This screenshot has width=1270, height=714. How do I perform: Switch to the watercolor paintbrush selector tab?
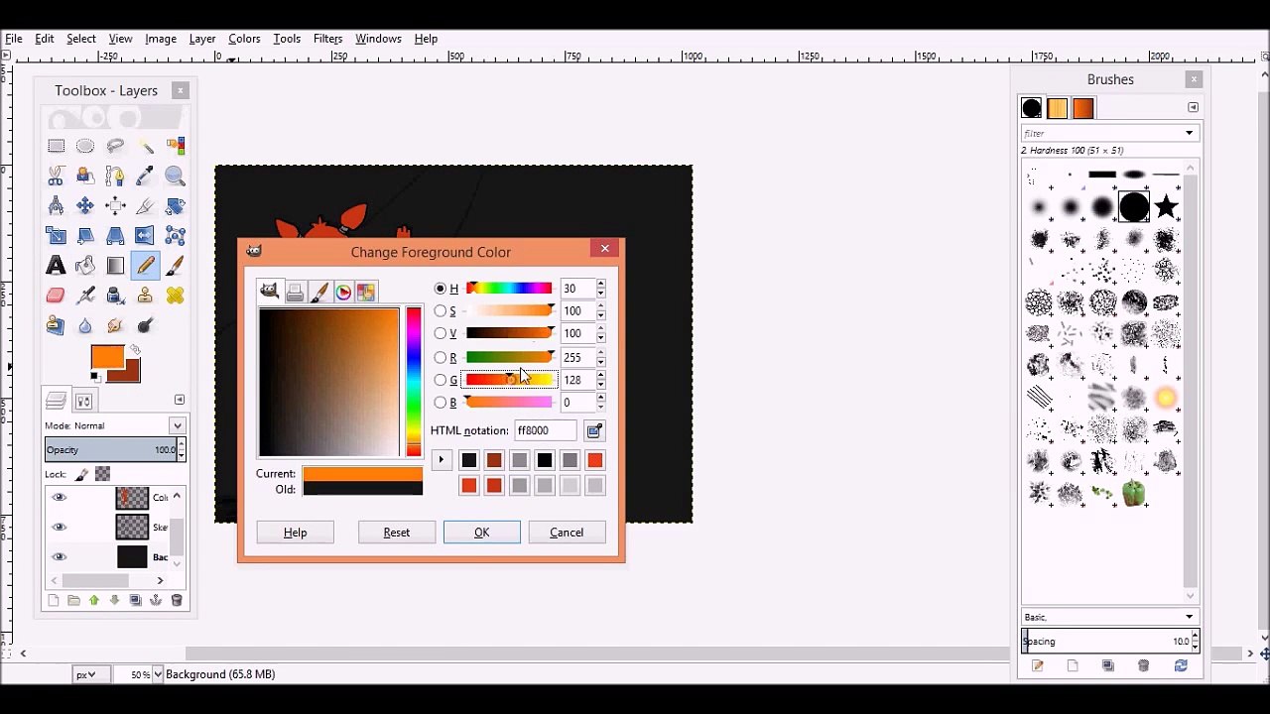click(318, 293)
